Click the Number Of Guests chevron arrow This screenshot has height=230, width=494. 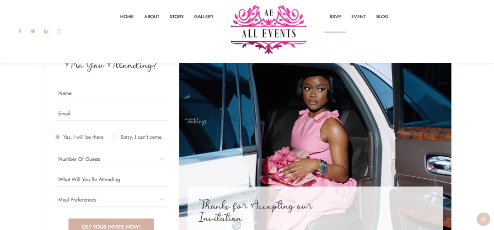[x=161, y=159]
